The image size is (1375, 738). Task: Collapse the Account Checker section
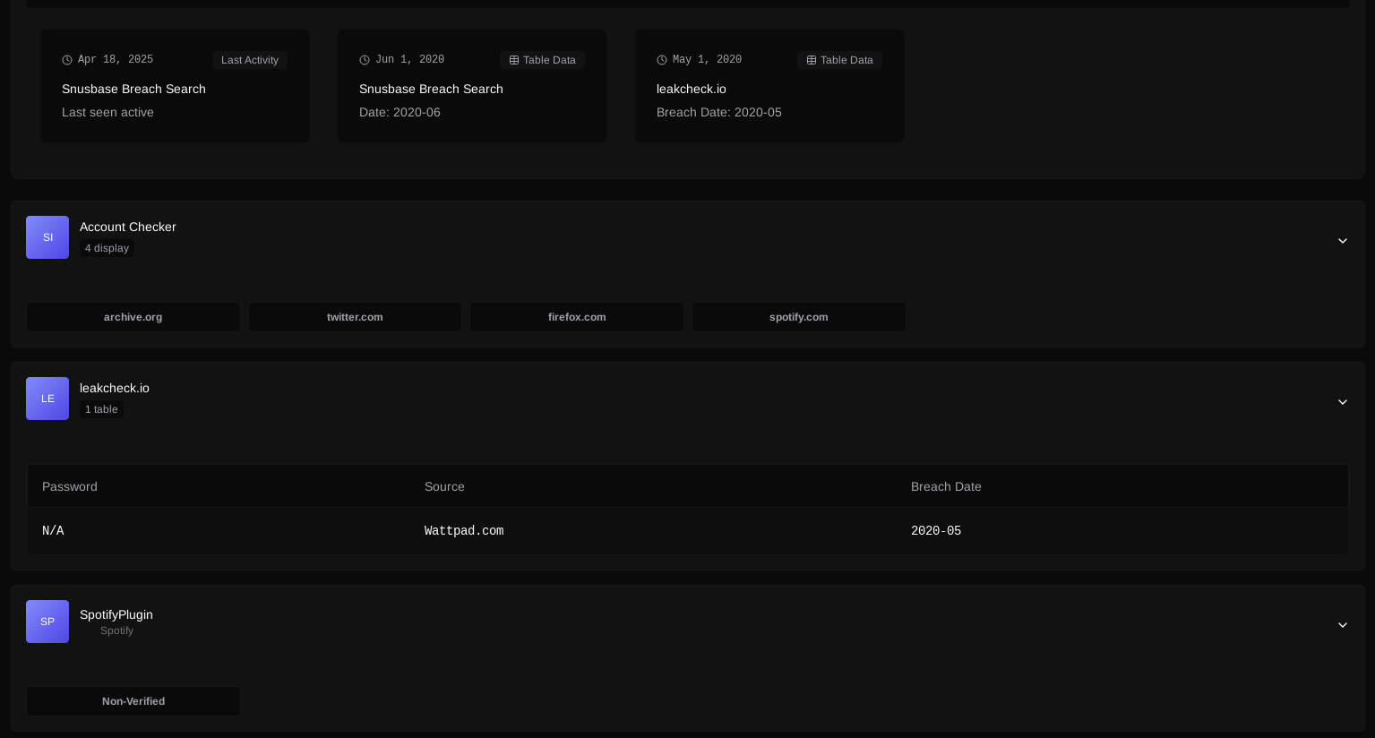tap(1343, 241)
